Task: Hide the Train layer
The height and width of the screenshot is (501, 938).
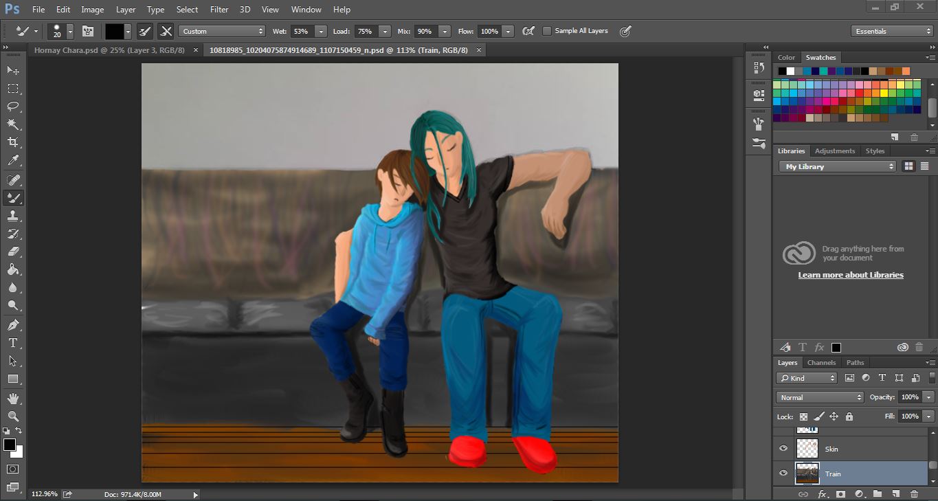Action: (x=783, y=474)
